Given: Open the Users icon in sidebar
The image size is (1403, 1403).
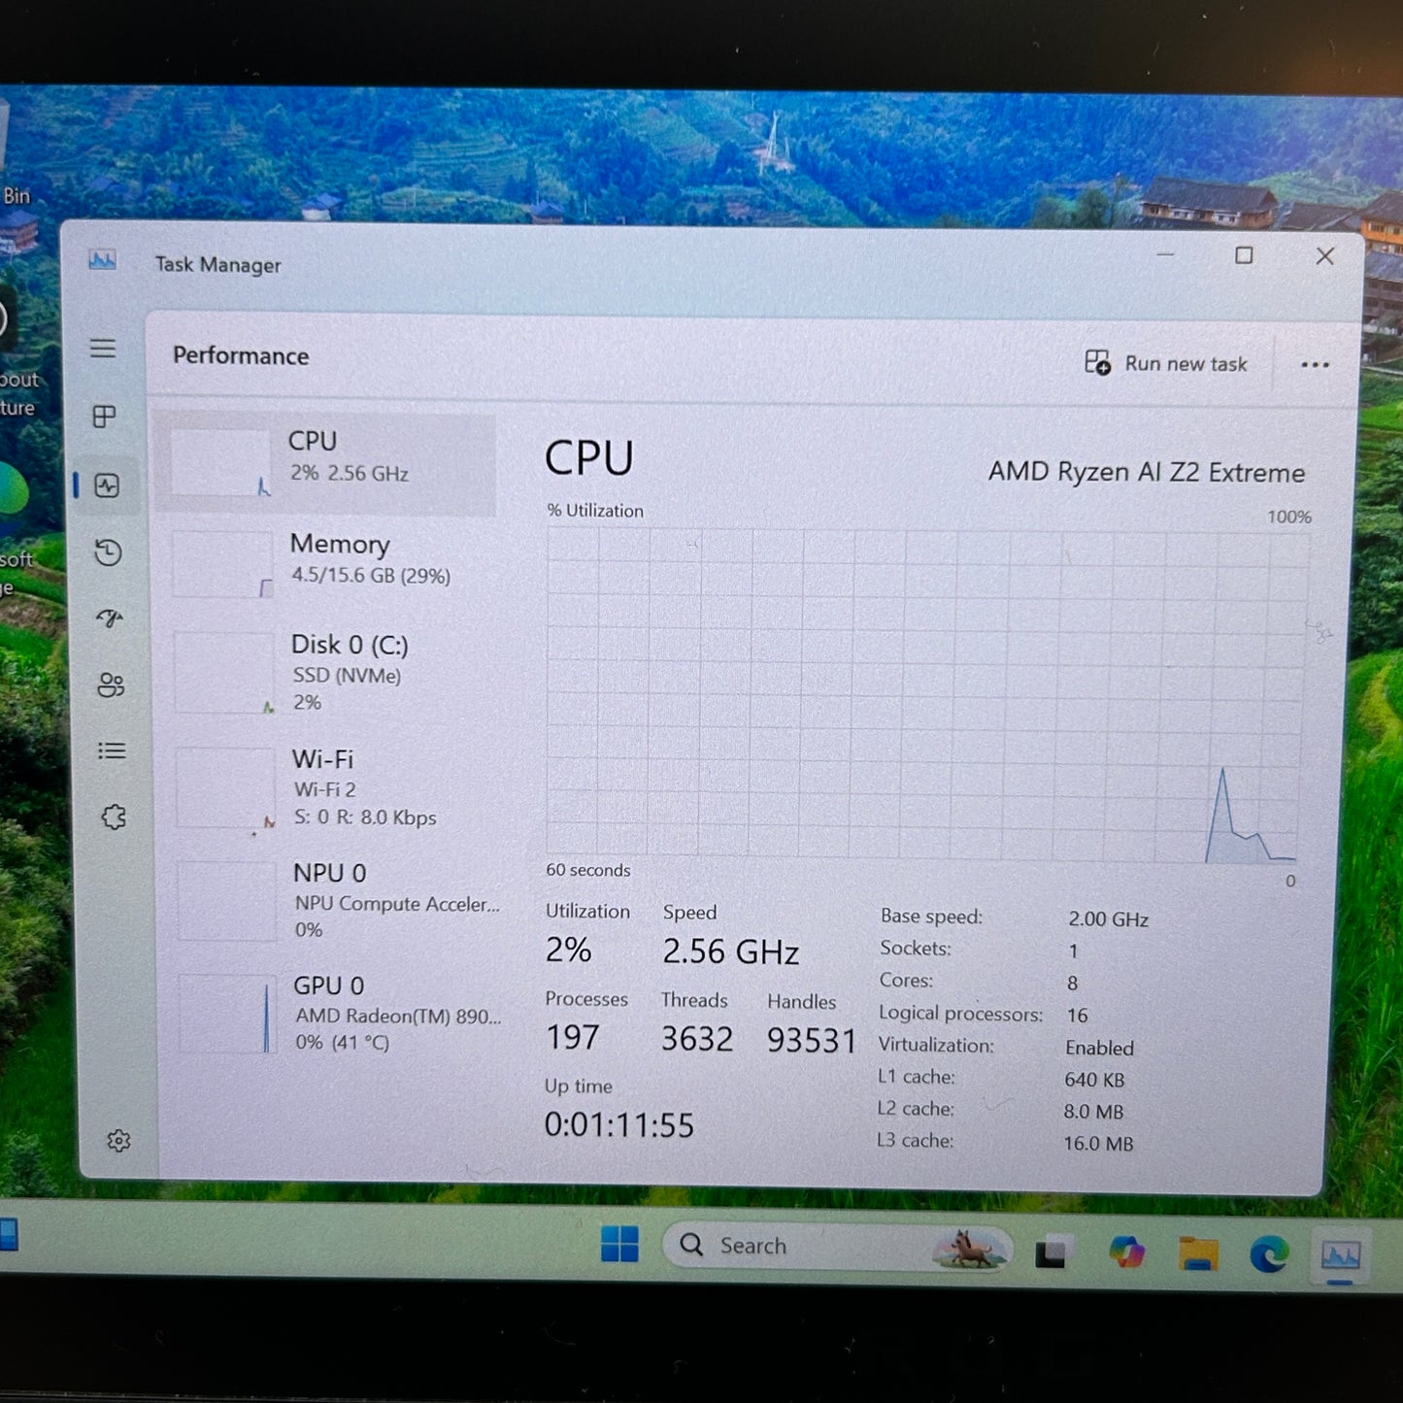Looking at the screenshot, I should [111, 685].
